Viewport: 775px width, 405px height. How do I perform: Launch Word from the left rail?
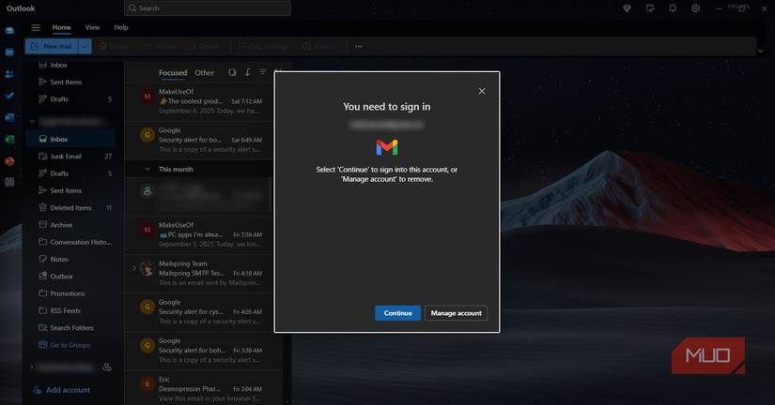(9, 117)
